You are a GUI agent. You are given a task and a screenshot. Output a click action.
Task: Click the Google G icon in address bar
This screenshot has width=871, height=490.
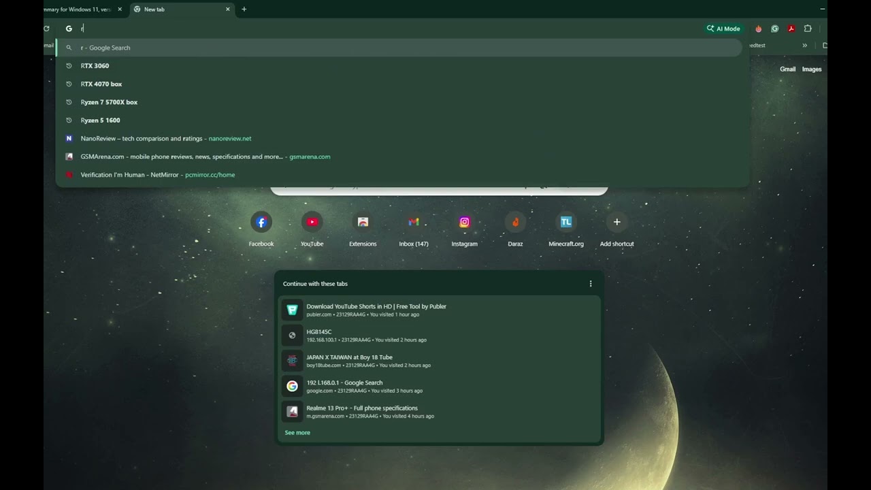[69, 29]
